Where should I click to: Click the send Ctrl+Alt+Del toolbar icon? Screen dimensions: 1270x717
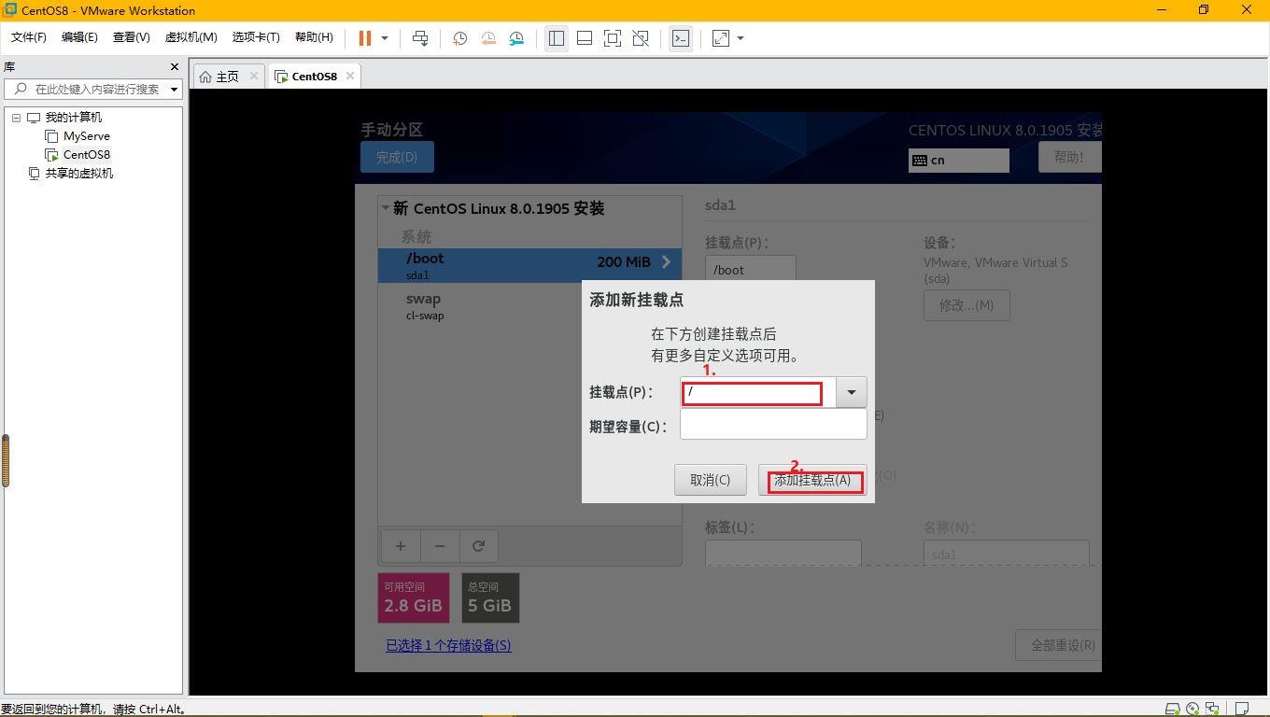420,38
